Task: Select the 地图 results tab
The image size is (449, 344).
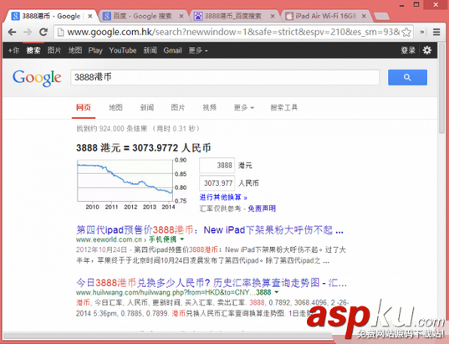Action: (x=115, y=107)
